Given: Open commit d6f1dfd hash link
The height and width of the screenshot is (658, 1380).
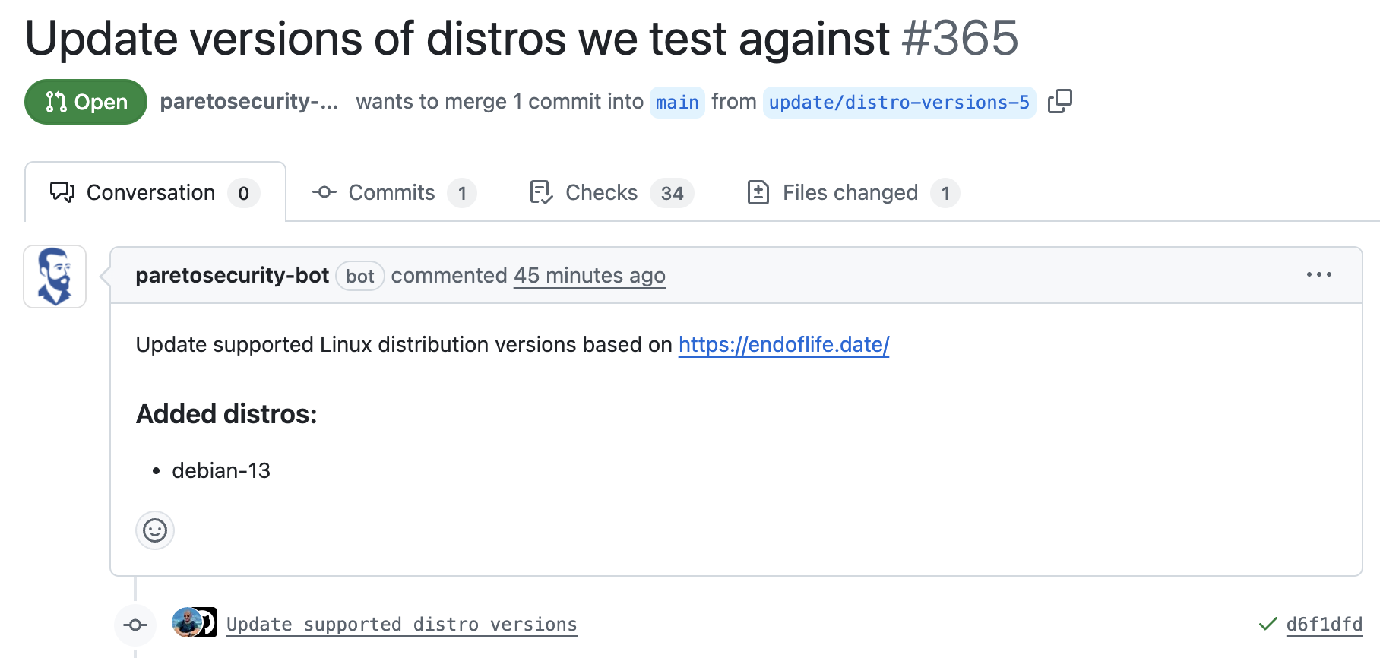Looking at the screenshot, I should click(1324, 625).
